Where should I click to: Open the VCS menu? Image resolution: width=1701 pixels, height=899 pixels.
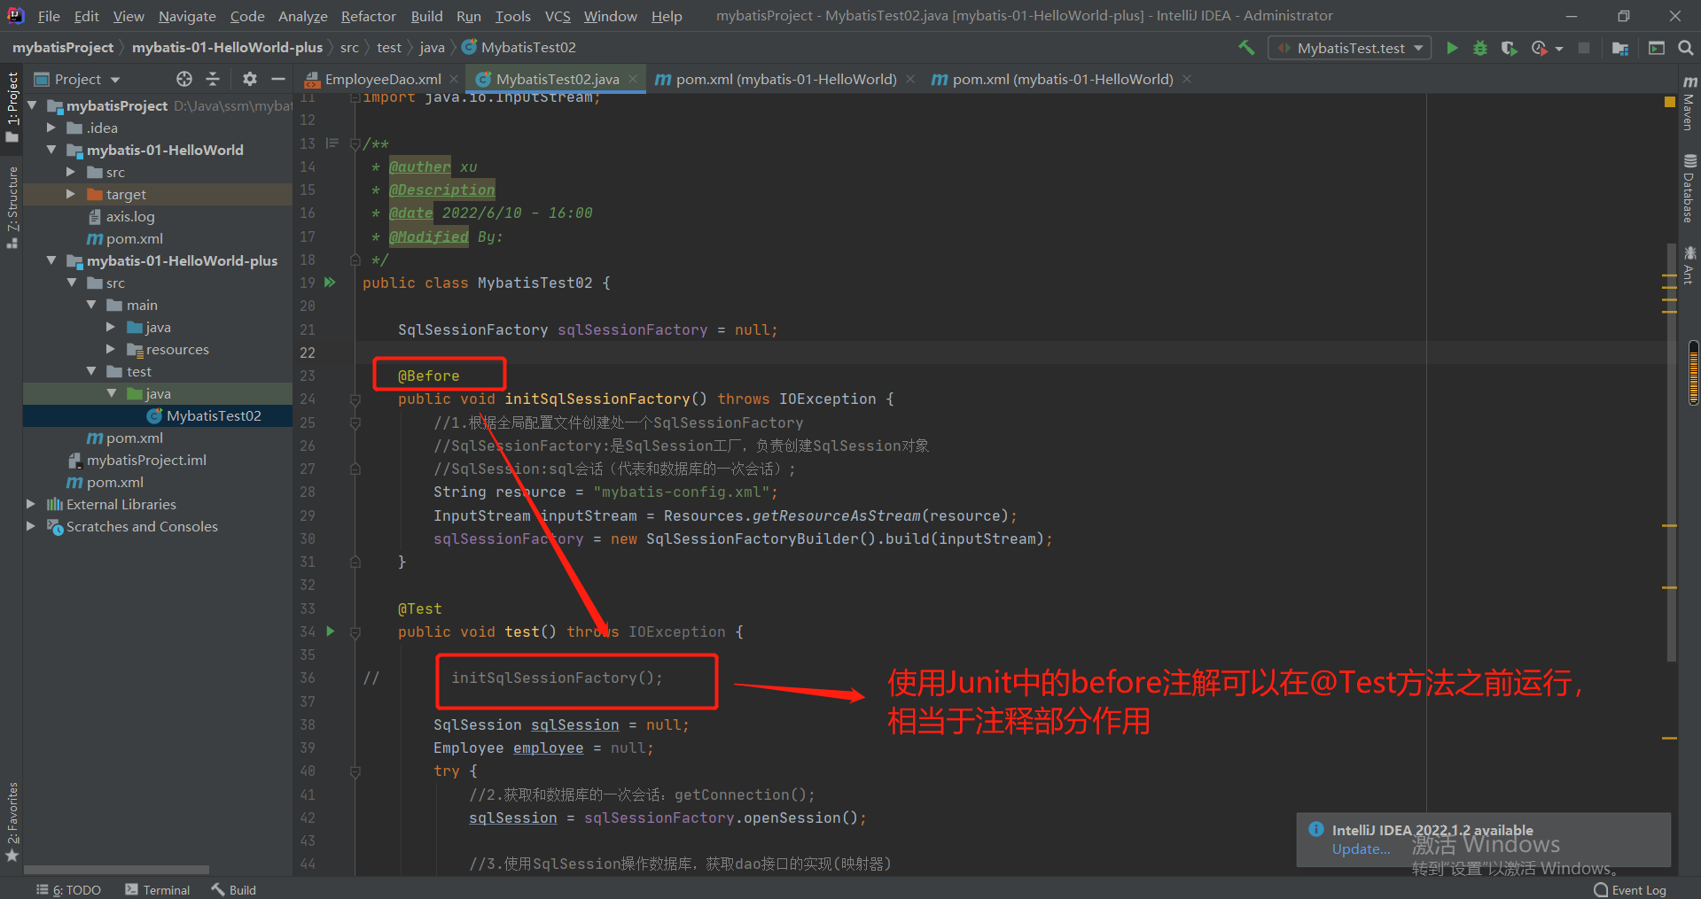point(558,16)
